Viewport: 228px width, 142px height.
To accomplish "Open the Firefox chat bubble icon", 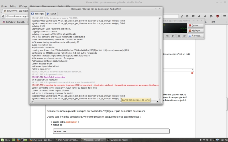I will point(211,16).
